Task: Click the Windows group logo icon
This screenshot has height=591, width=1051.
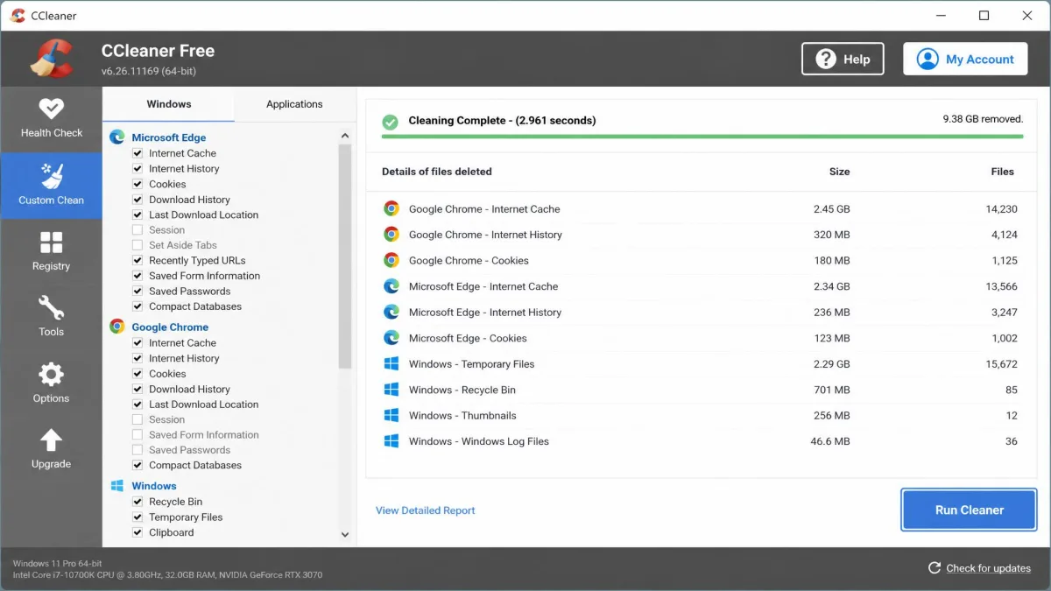Action: [116, 486]
